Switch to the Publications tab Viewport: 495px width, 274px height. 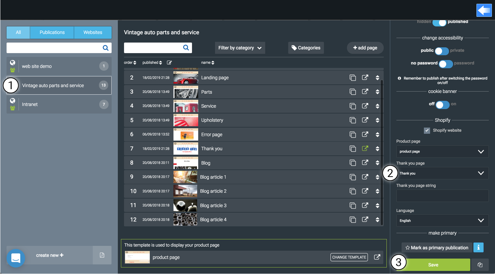point(52,33)
